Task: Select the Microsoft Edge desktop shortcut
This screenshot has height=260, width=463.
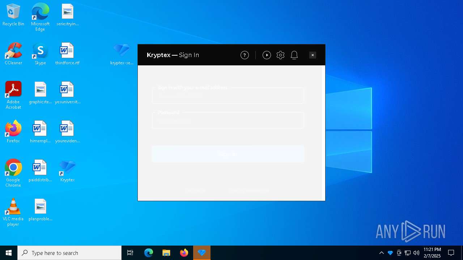Action: tap(40, 17)
